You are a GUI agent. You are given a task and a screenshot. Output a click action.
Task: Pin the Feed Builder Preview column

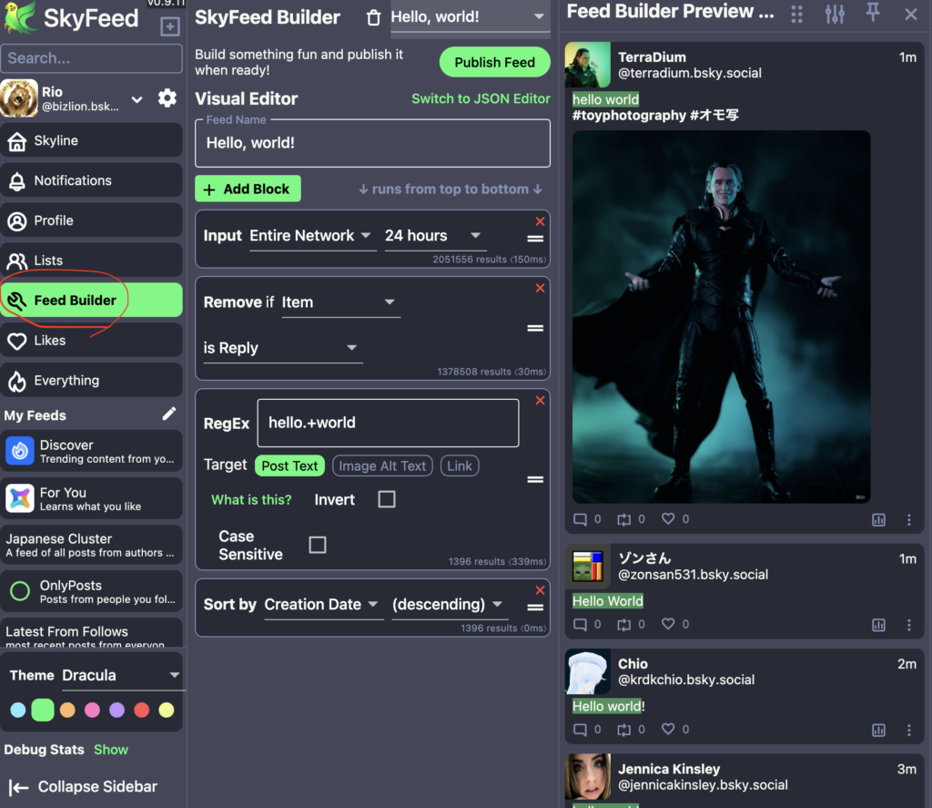tap(873, 12)
